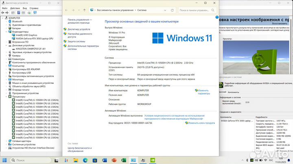Click Система in the address breadcrumb
Viewport: 293px width, 164px height.
(x=142, y=10)
